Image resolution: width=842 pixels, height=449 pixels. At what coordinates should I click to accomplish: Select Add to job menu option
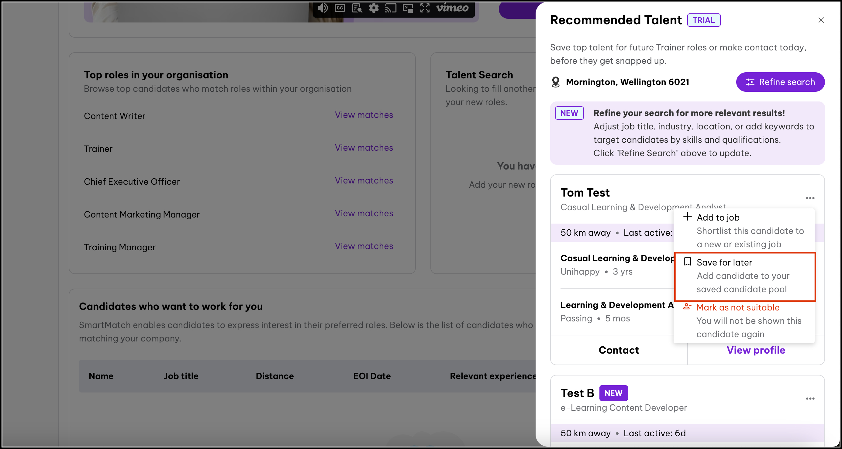(718, 217)
